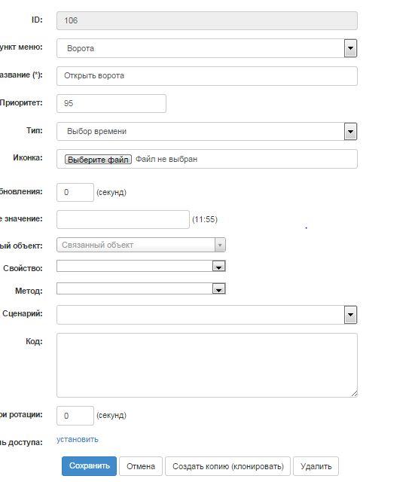Open the Сценарий dropdown list
The image size is (415, 482).
pos(207,315)
